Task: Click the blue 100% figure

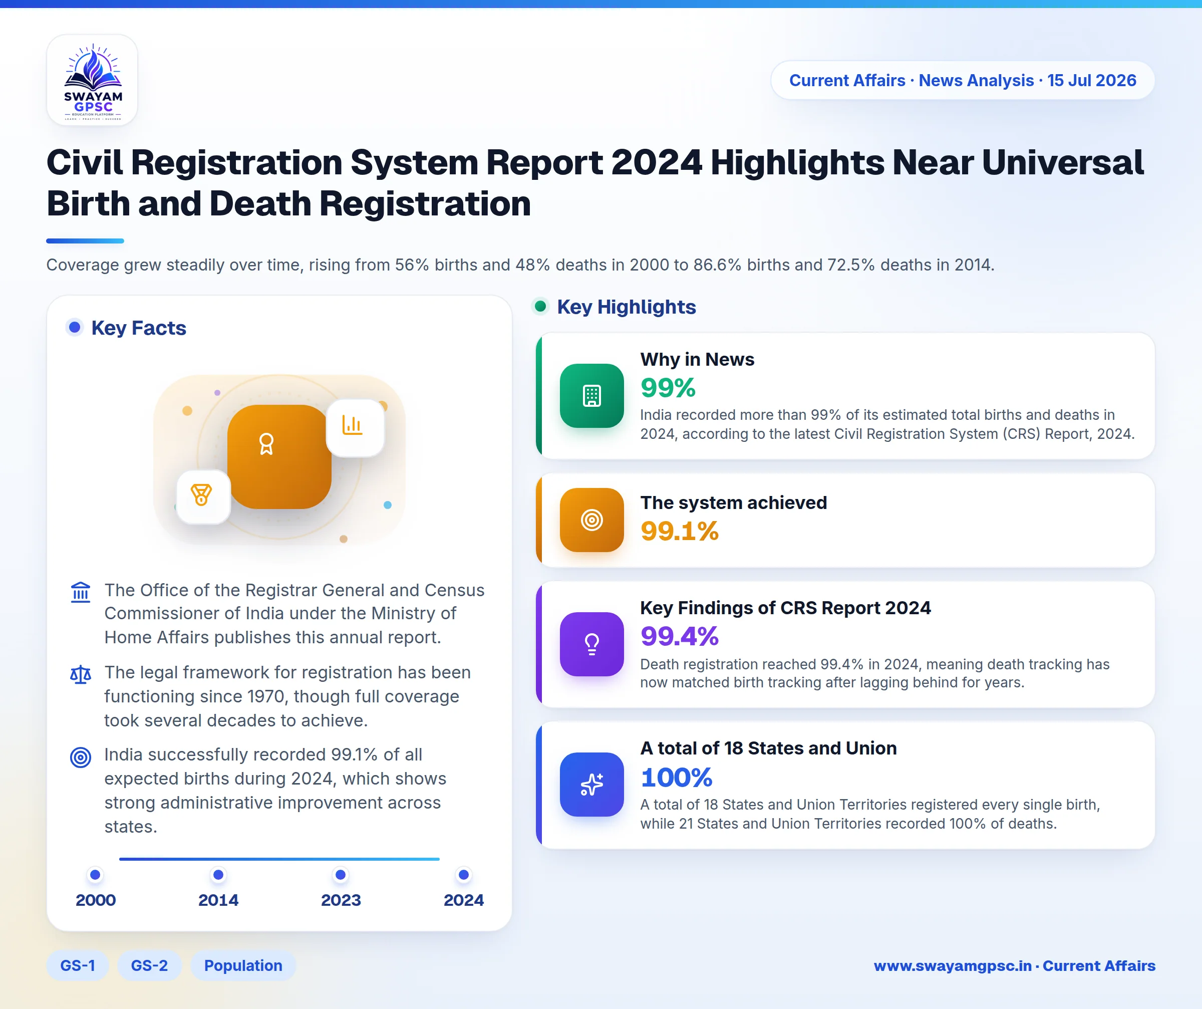Action: (x=677, y=777)
